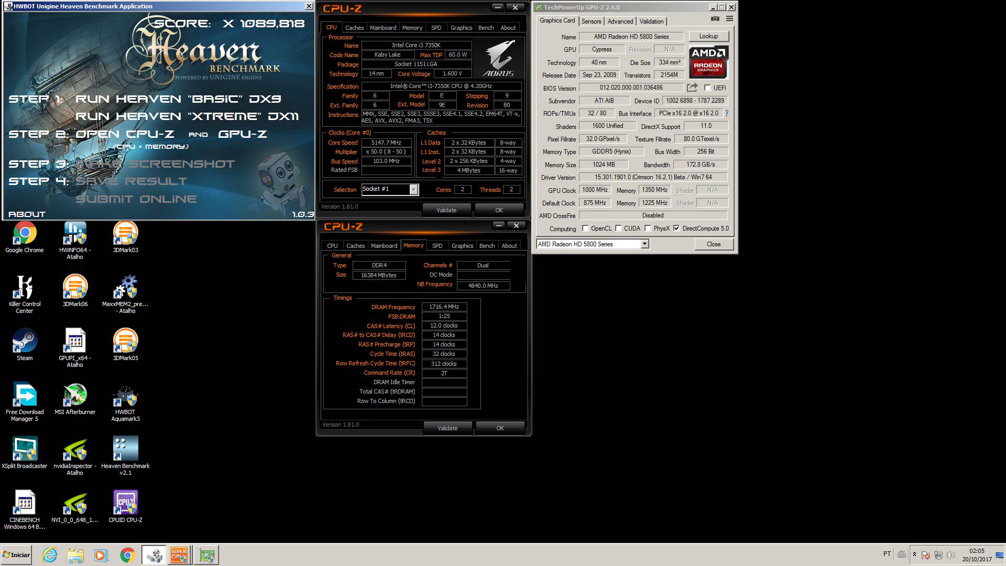Screen dimensions: 1006x566
Task: Toggle PhysX checkbox in GPU-Z
Action: (648, 228)
